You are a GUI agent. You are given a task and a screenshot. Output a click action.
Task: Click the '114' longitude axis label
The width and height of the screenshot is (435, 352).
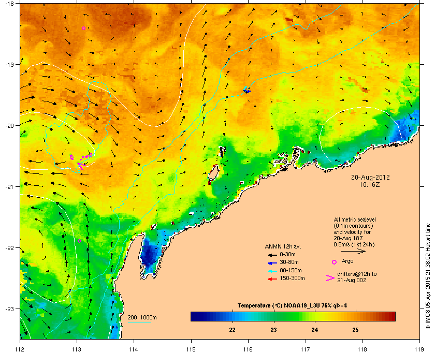(x=134, y=349)
